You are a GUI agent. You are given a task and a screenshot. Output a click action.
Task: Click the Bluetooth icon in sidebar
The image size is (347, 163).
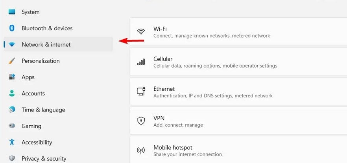click(x=12, y=28)
